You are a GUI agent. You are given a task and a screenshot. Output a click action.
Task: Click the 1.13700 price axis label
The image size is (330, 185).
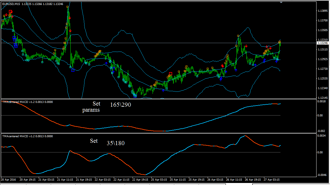pos(323,21)
